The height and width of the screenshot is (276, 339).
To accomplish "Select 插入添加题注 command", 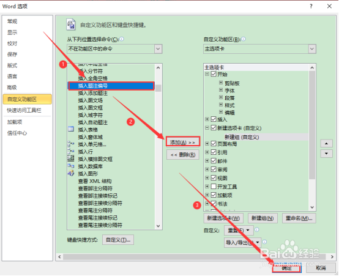I will [93, 93].
